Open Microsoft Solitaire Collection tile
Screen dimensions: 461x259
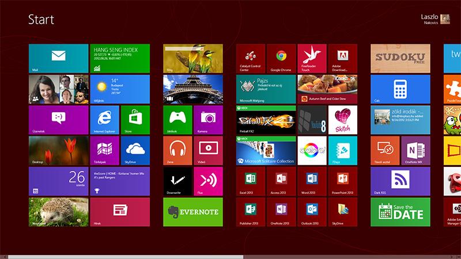pyautogui.click(x=266, y=151)
